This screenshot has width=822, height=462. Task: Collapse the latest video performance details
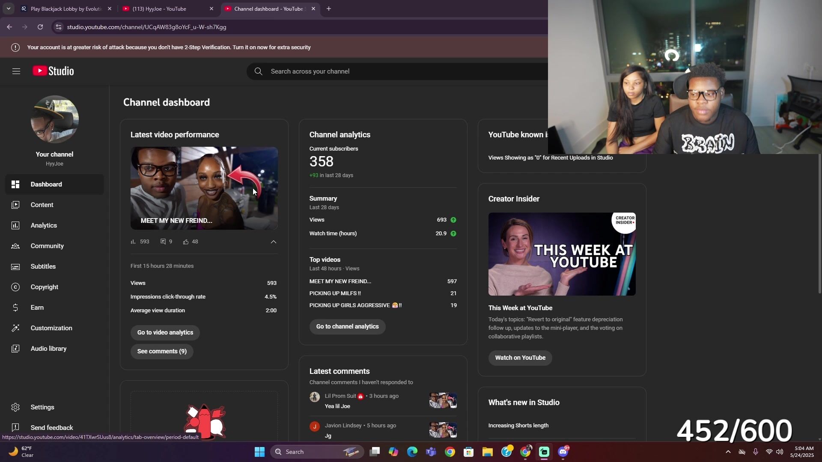tap(274, 242)
